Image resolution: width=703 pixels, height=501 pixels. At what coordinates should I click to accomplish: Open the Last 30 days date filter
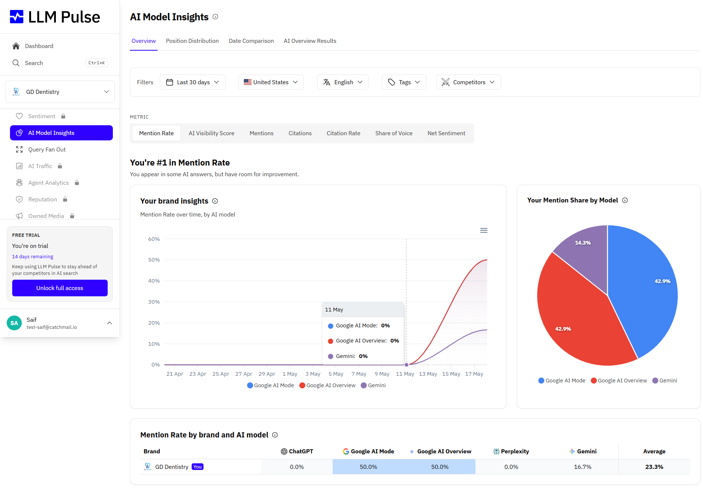point(192,82)
